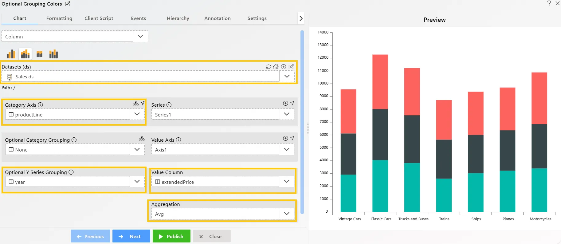
Task: Select the first column chart style icon
Action: pyautogui.click(x=11, y=54)
